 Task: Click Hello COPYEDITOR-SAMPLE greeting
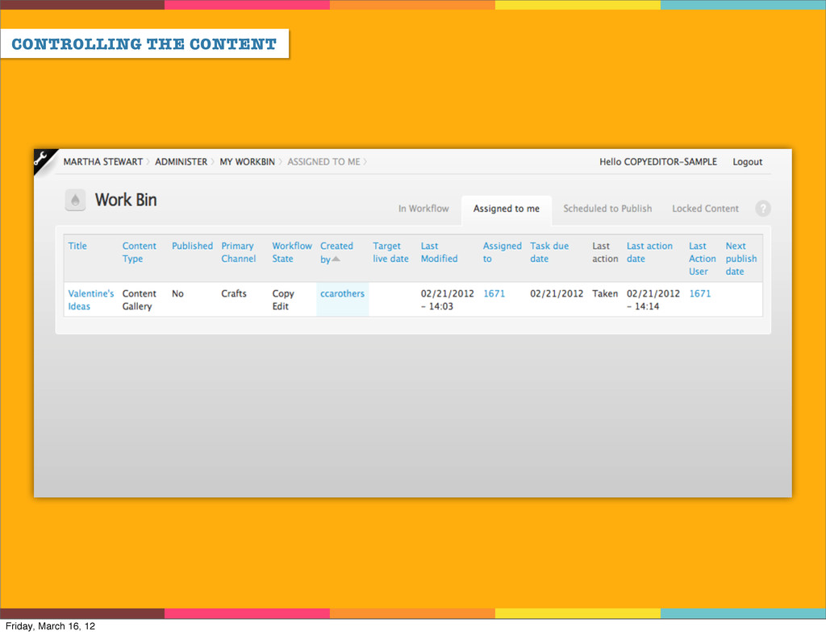click(x=658, y=162)
